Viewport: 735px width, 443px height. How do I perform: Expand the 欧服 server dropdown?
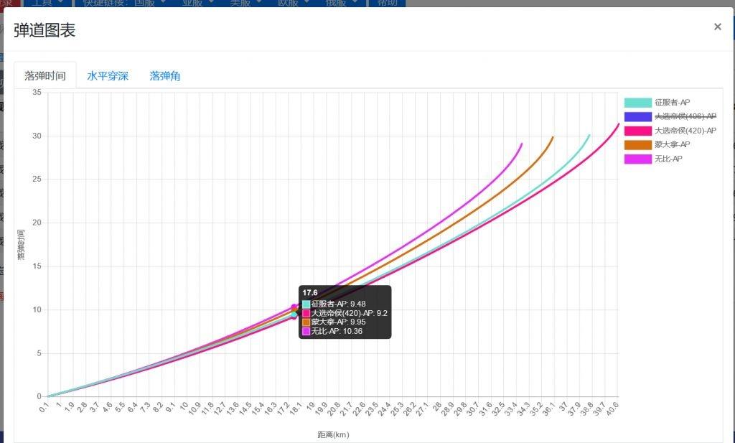pos(291,3)
